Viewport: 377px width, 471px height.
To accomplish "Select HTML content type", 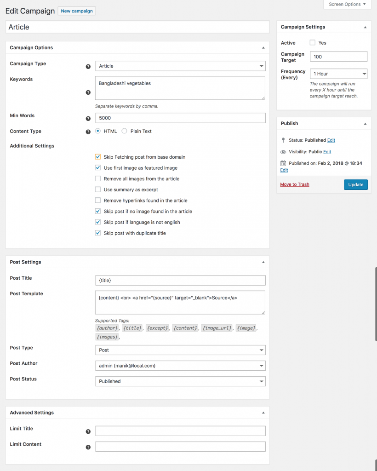I will [98, 131].
